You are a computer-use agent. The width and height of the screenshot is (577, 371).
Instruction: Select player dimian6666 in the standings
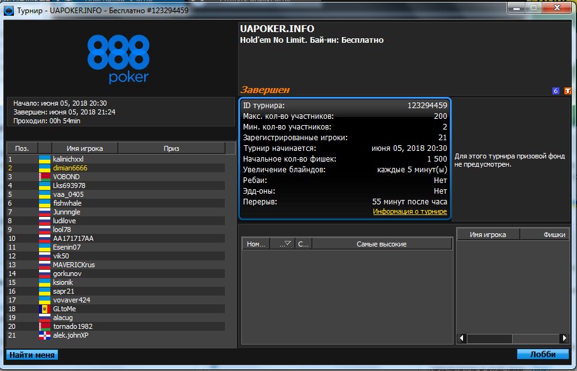coord(116,168)
